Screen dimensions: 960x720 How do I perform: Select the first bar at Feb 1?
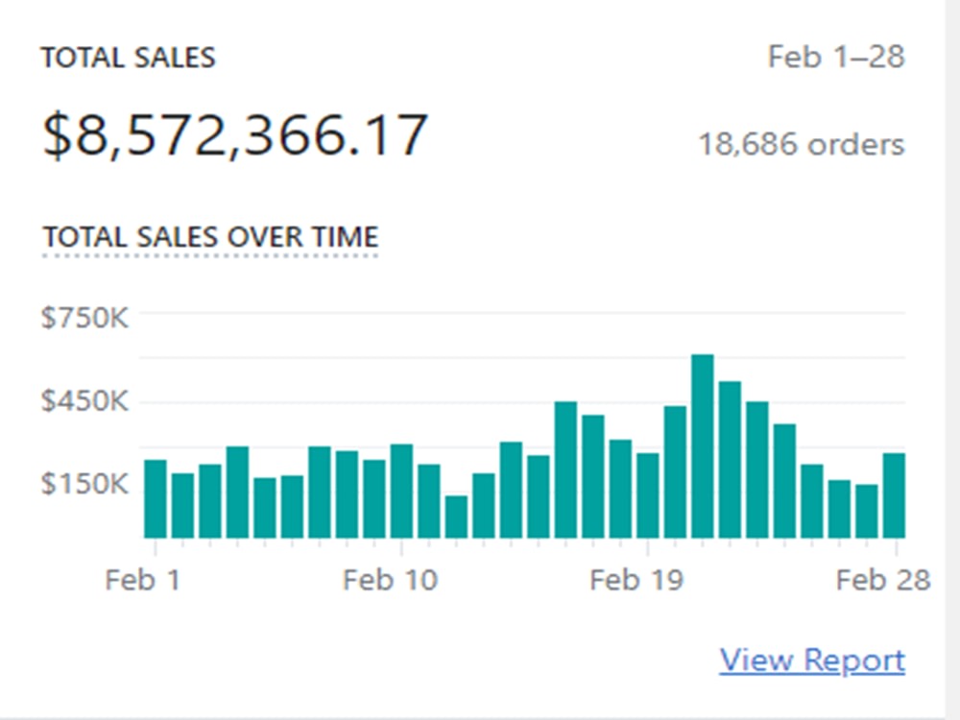point(156,499)
